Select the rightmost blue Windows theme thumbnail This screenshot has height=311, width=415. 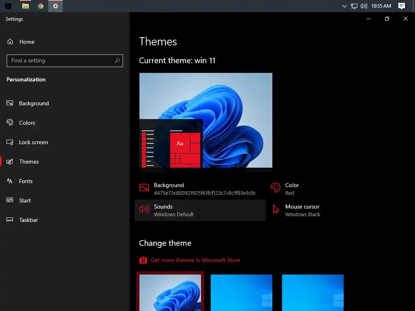pyautogui.click(x=313, y=292)
